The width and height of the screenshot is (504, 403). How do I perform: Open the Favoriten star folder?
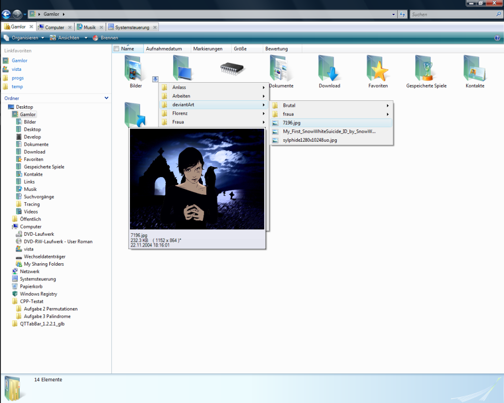pos(378,68)
